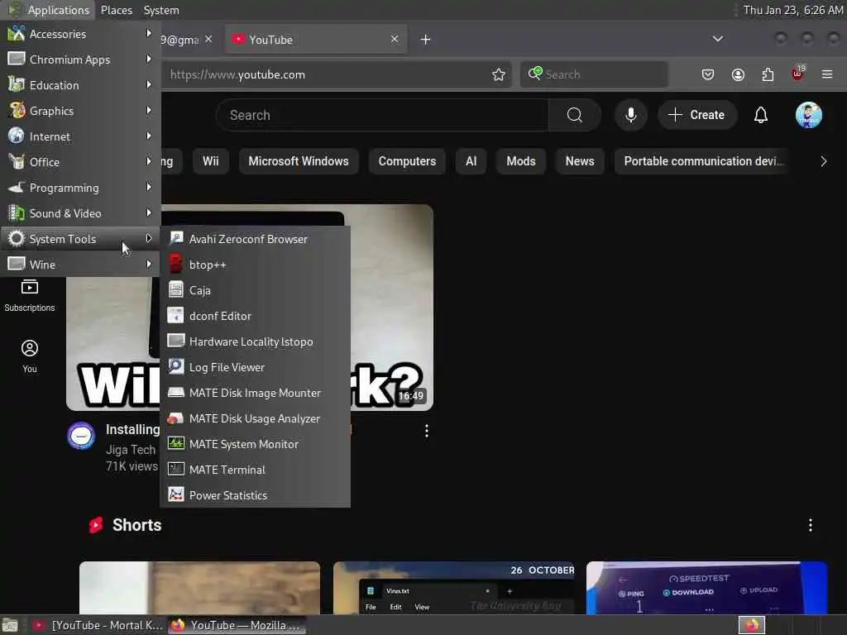Launch btop++ from the submenu
Image resolution: width=847 pixels, height=635 pixels.
click(256, 265)
